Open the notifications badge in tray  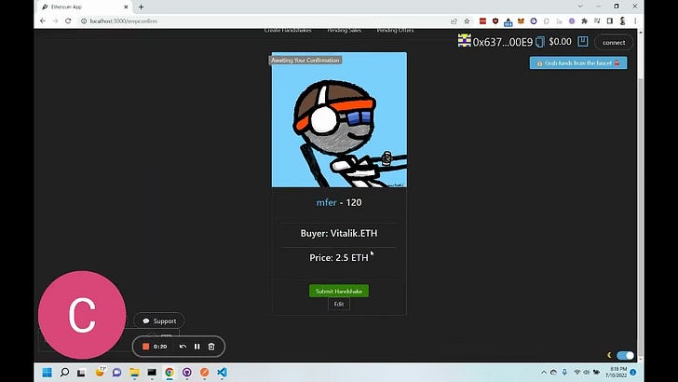point(633,372)
